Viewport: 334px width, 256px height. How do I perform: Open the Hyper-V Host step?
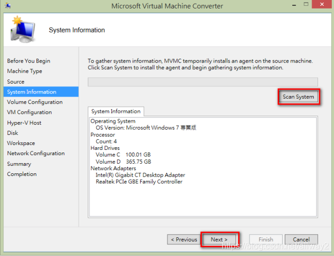click(x=24, y=123)
